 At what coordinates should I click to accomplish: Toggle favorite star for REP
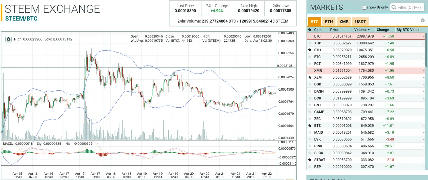tap(310, 167)
